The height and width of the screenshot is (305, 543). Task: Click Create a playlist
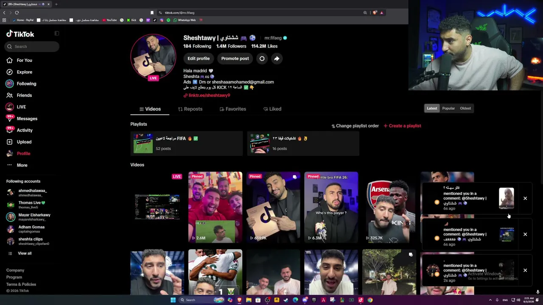tap(402, 126)
